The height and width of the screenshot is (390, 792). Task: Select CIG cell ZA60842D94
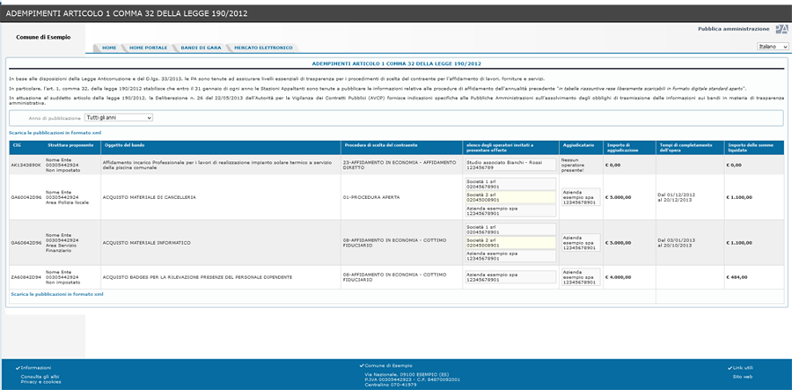tap(25, 276)
